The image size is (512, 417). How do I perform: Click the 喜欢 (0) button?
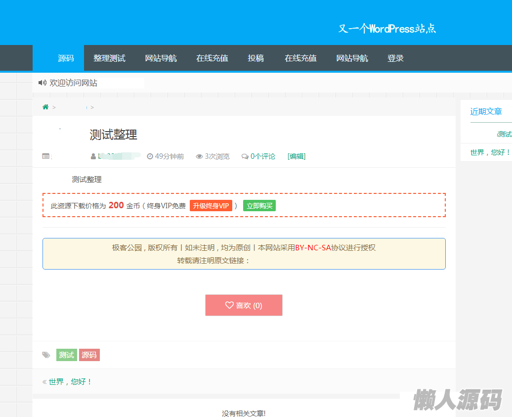coord(244,305)
